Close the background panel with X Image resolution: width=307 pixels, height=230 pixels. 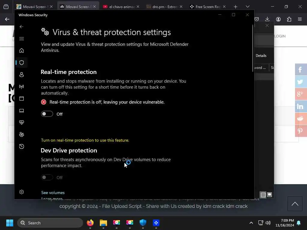pyautogui.click(x=267, y=26)
